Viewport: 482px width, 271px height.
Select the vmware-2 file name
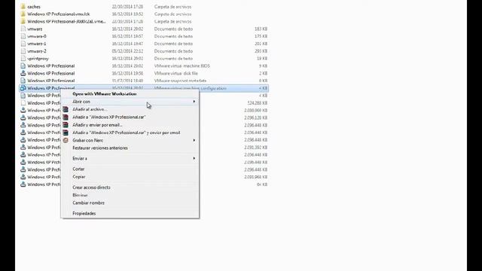click(37, 51)
